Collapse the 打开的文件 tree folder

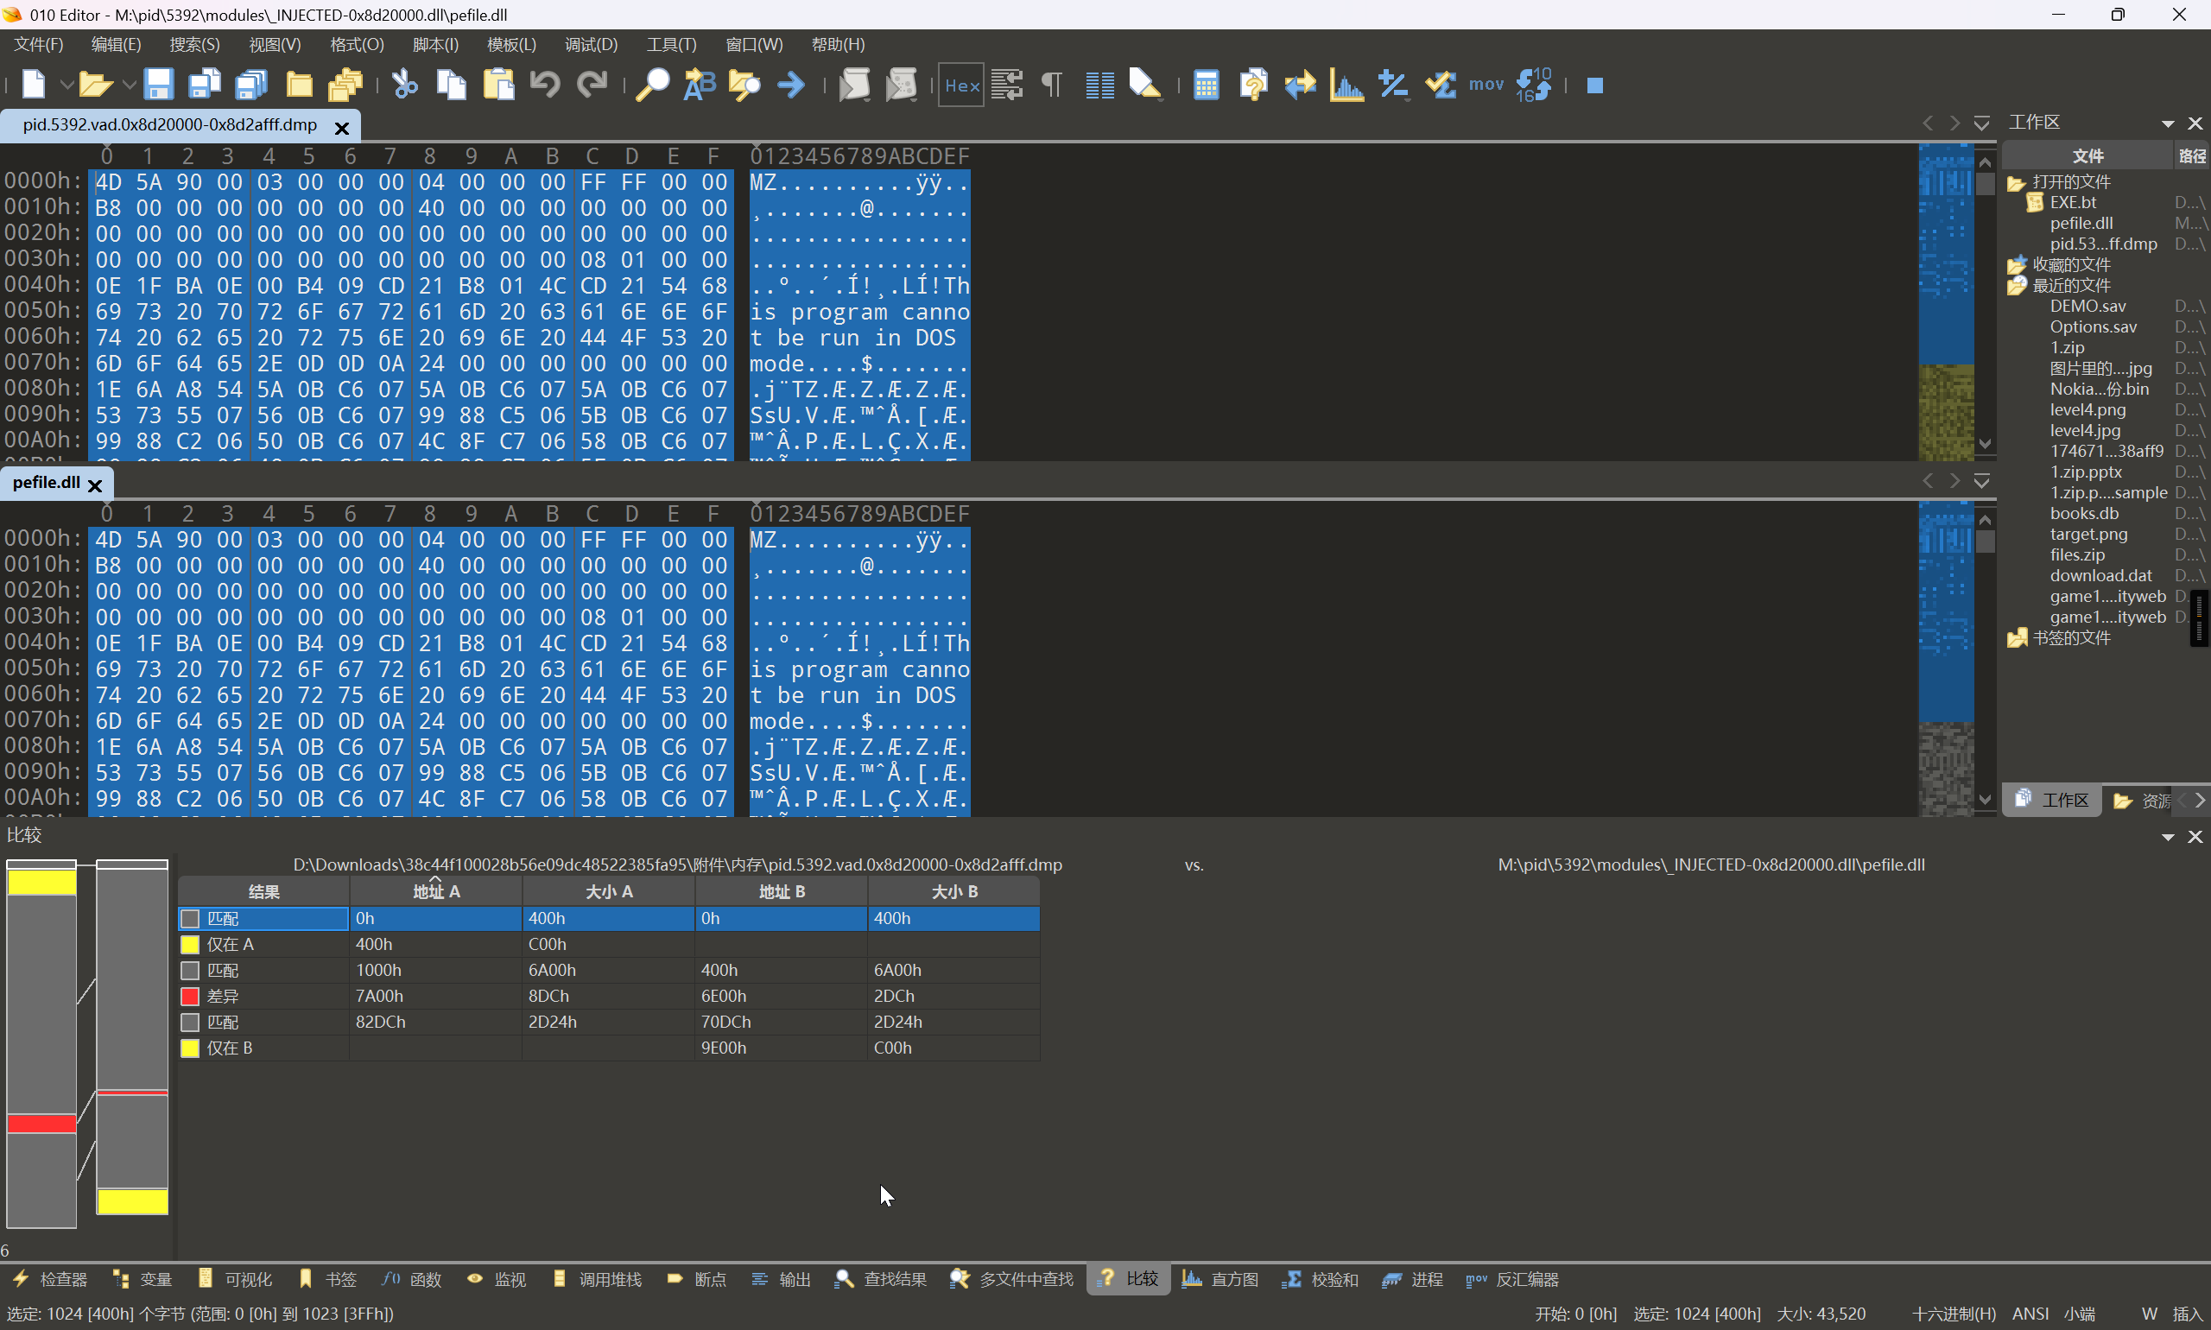[x=2017, y=183]
